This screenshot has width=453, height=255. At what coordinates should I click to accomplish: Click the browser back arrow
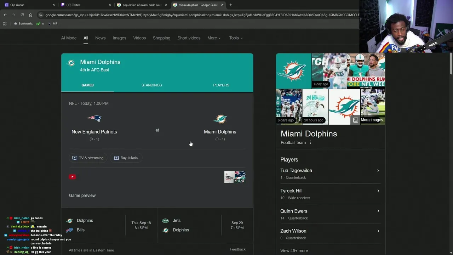[x=5, y=15]
